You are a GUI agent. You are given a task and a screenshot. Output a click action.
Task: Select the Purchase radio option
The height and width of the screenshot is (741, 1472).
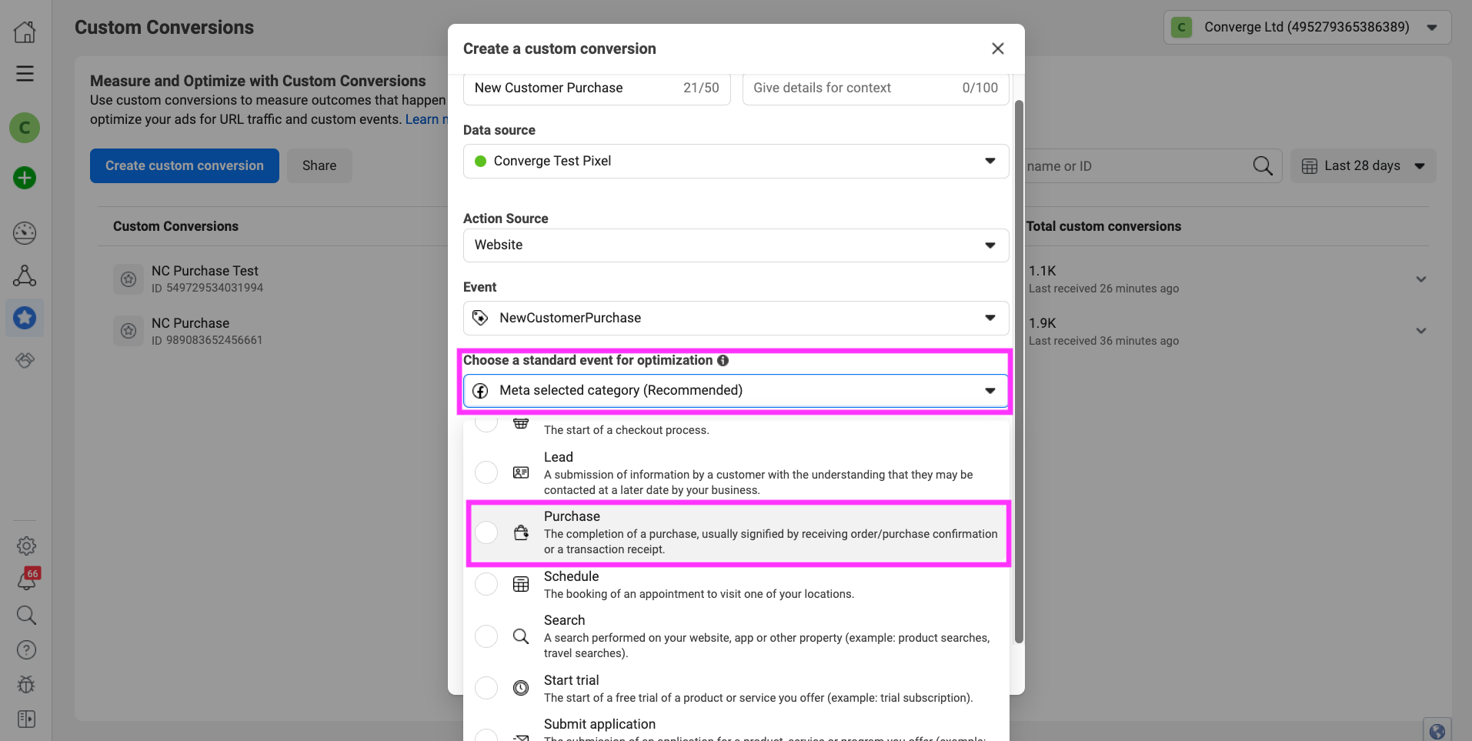486,532
